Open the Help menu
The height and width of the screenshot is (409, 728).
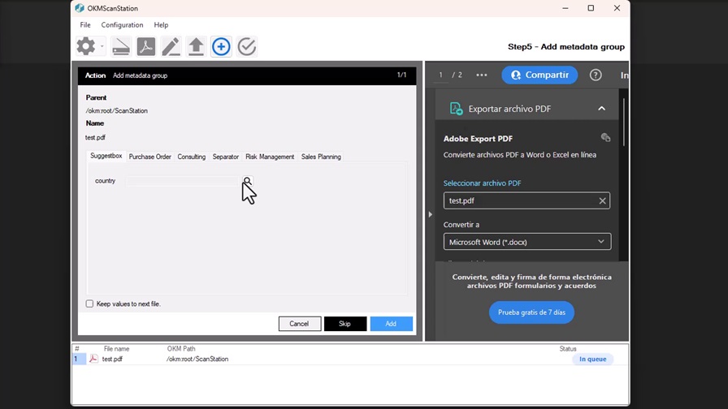[161, 25]
